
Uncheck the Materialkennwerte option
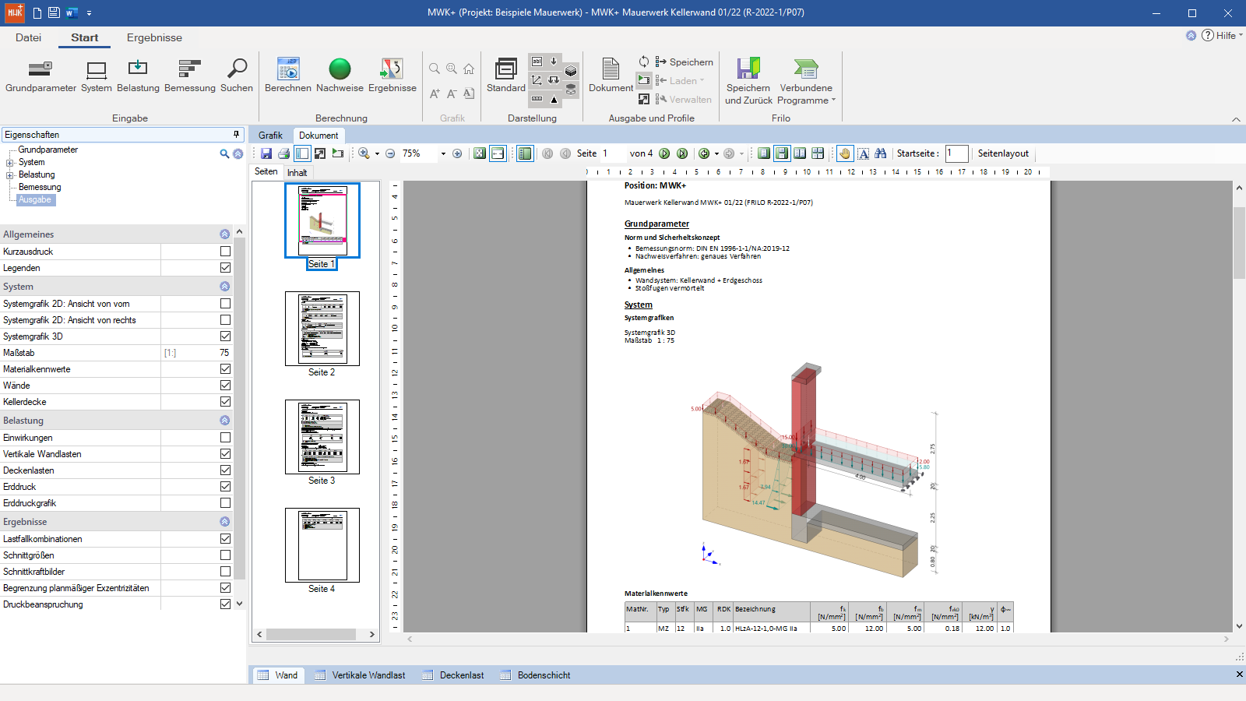pyautogui.click(x=225, y=369)
